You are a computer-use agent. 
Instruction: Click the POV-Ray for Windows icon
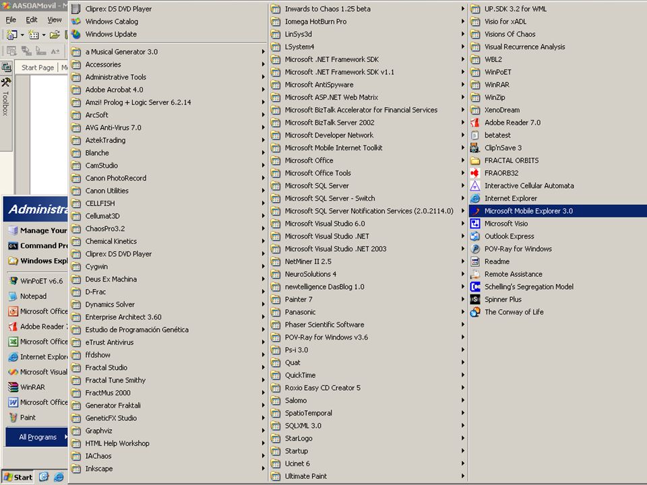point(475,249)
